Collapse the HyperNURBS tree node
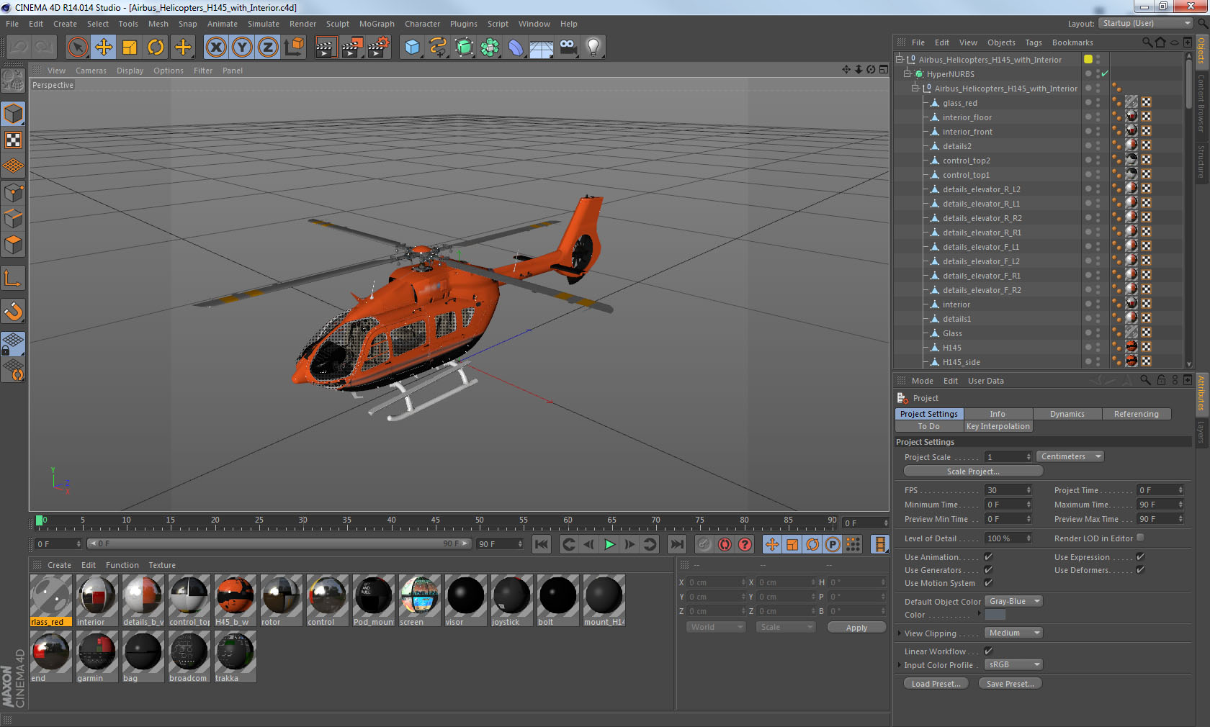The width and height of the screenshot is (1210, 727). tap(907, 73)
